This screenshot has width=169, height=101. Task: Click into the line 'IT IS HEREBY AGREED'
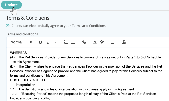click(28, 80)
